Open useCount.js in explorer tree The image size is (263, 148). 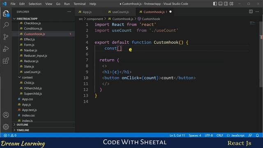point(32,72)
